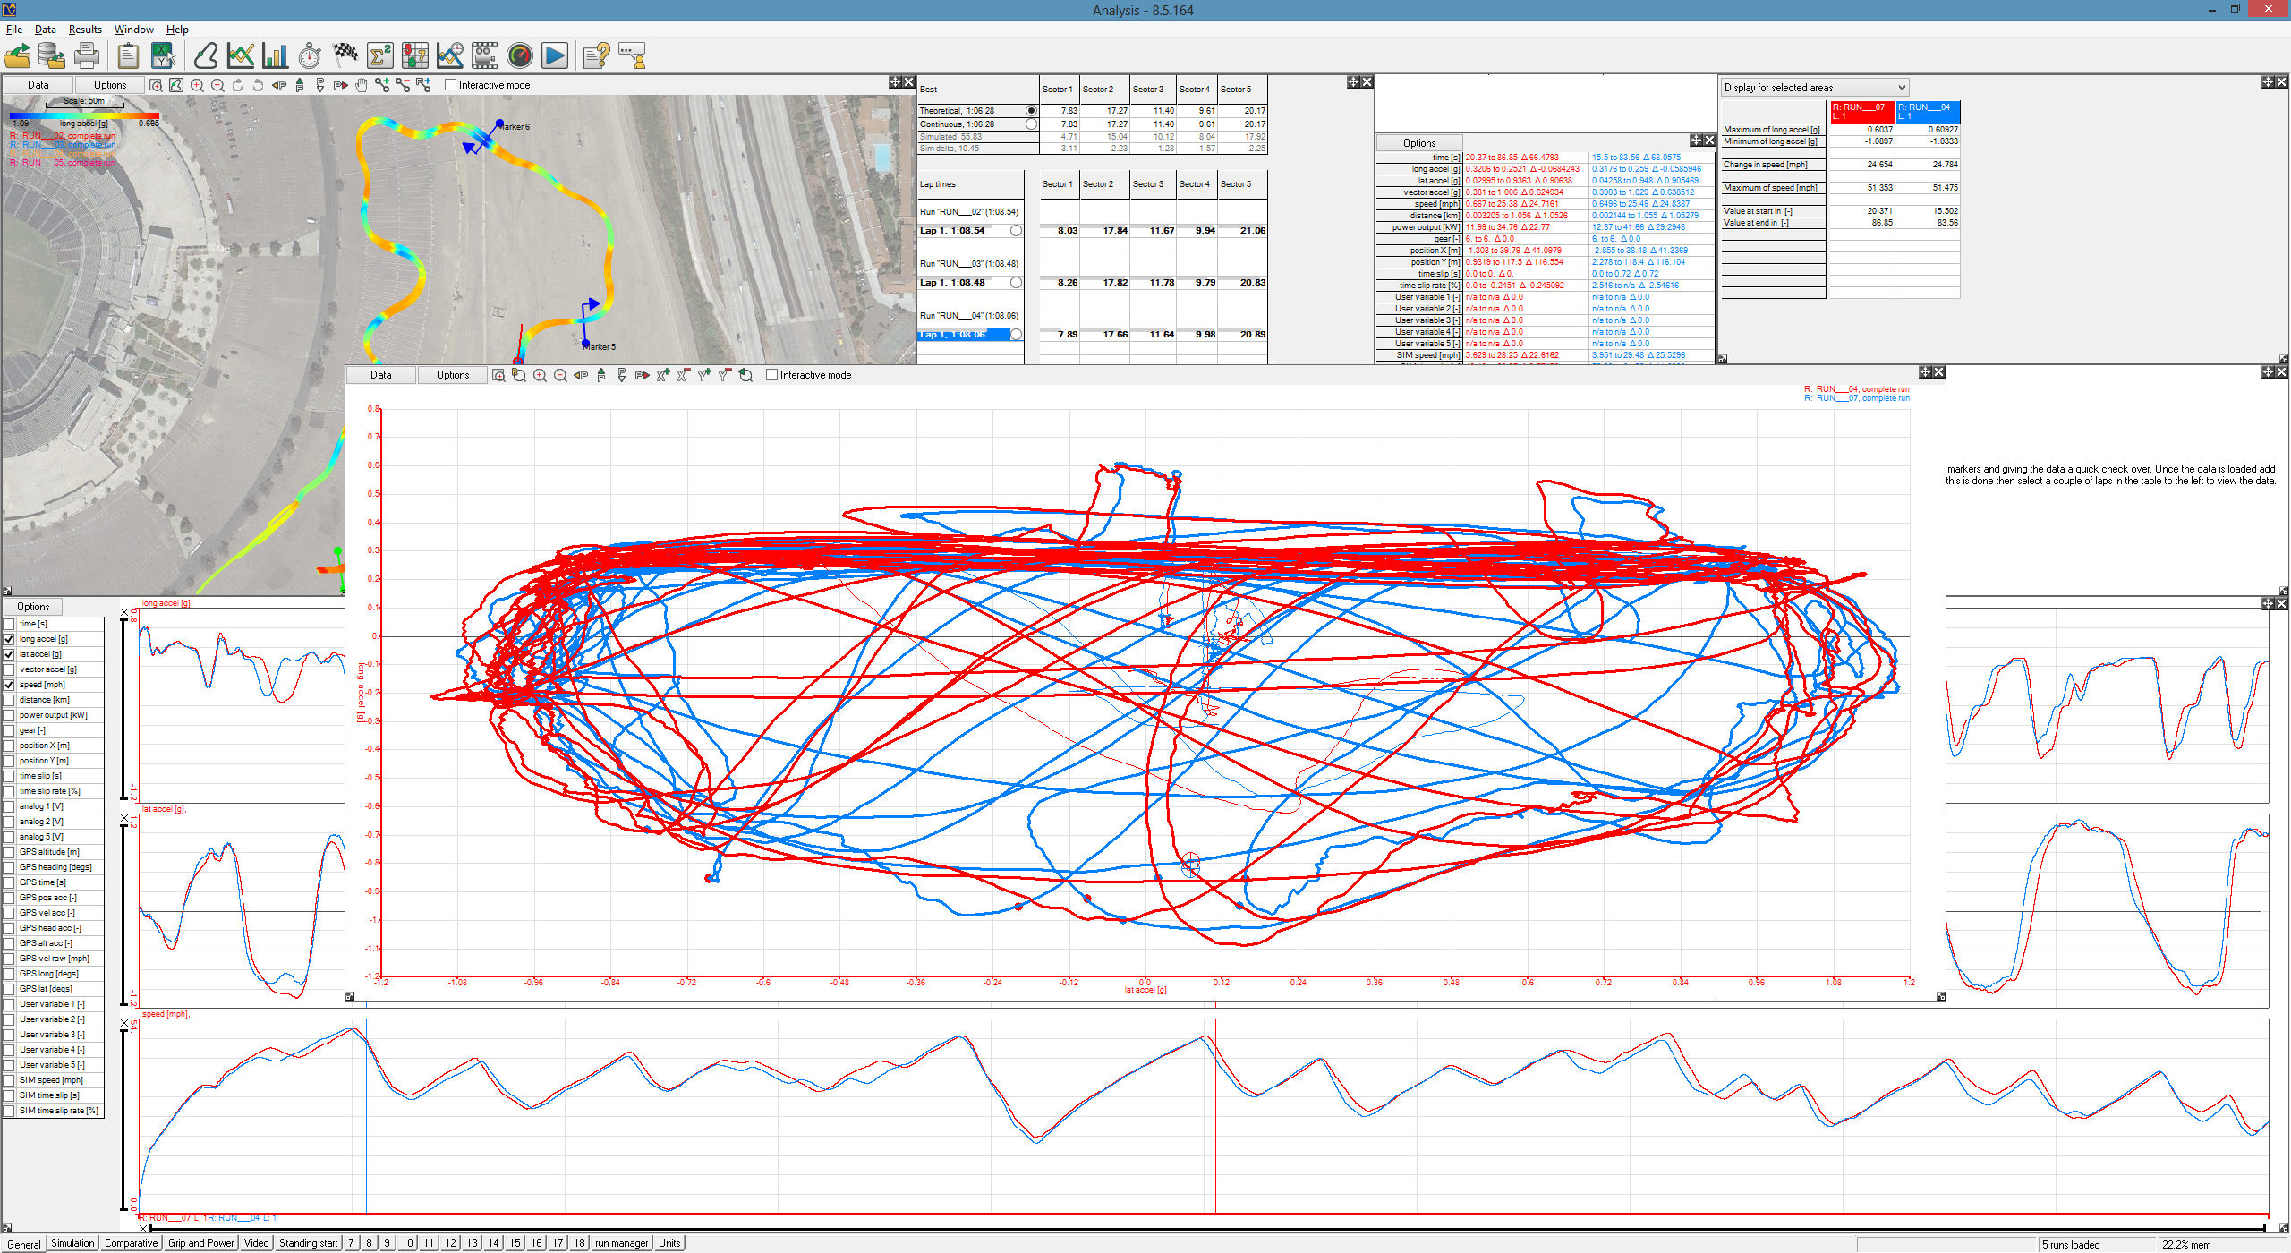
Task: Open the dashboard gauge icon
Action: [x=519, y=55]
